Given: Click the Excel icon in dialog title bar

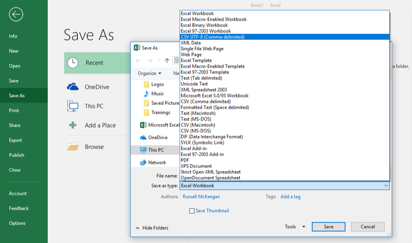Looking at the screenshot, I should (x=137, y=48).
